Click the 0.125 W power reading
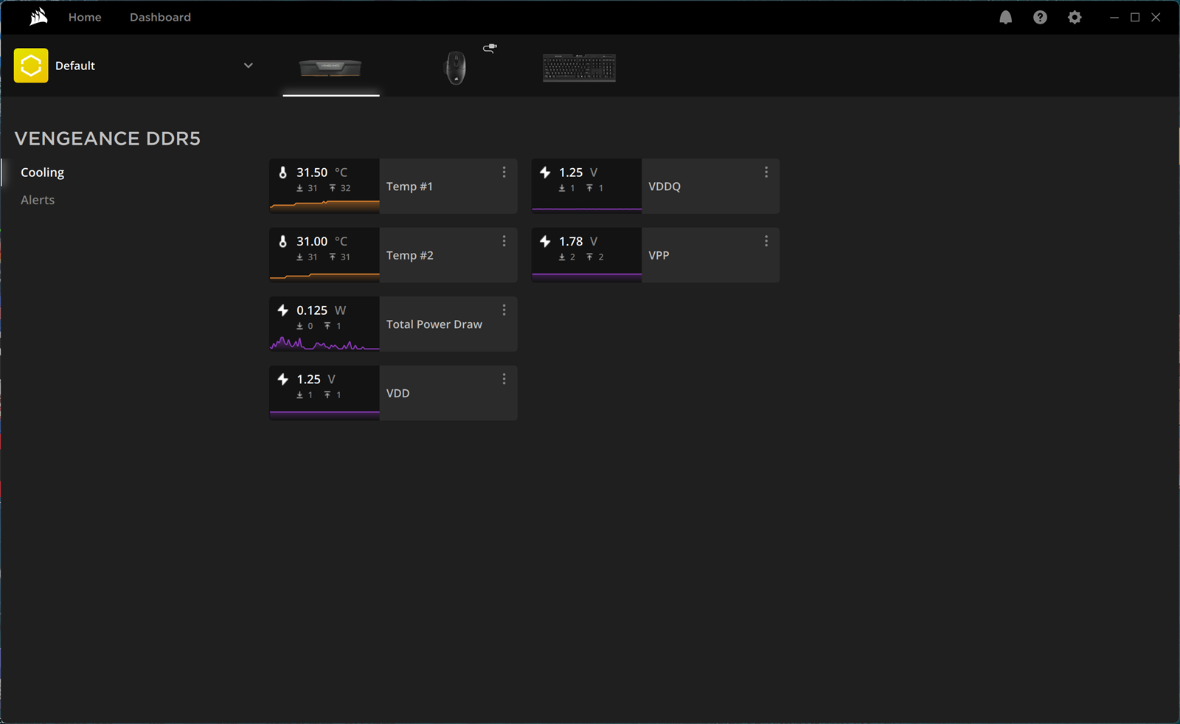 pos(321,310)
